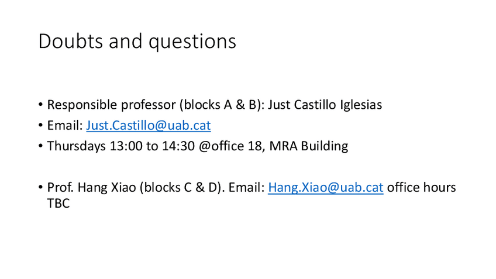The width and height of the screenshot is (496, 279).
Task: Click the "TBC" text
Action: click(58, 204)
